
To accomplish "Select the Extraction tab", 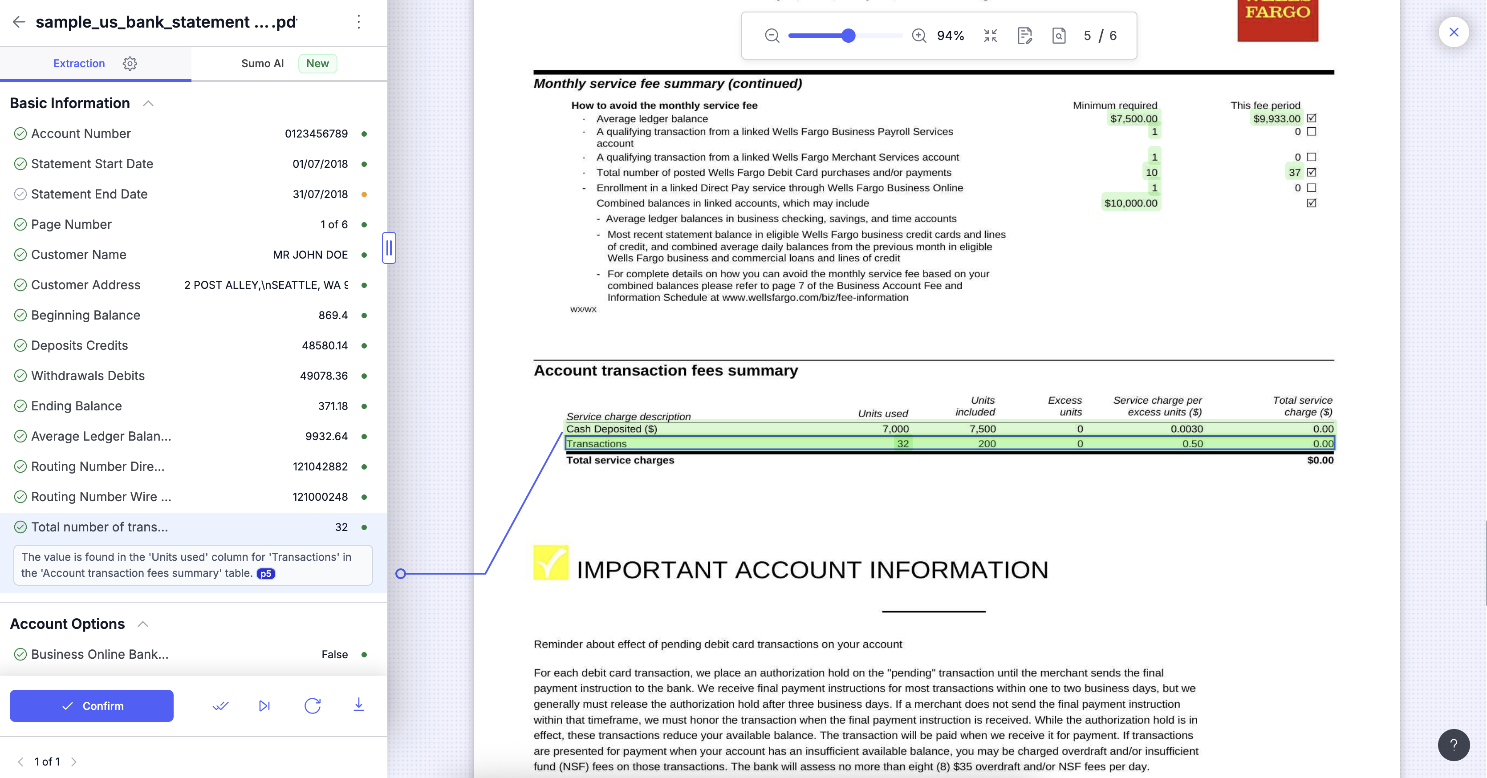I will tap(79, 64).
